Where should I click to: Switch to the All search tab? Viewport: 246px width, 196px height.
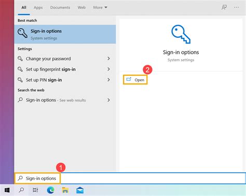point(24,7)
